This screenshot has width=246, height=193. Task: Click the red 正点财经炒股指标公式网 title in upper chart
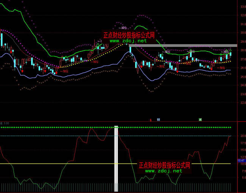pos(129,35)
